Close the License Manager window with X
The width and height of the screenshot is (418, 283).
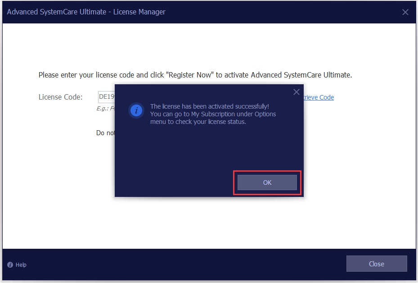tap(405, 12)
